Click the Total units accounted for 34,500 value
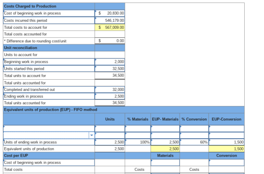The width and height of the screenshot is (264, 174). pyautogui.click(x=110, y=103)
